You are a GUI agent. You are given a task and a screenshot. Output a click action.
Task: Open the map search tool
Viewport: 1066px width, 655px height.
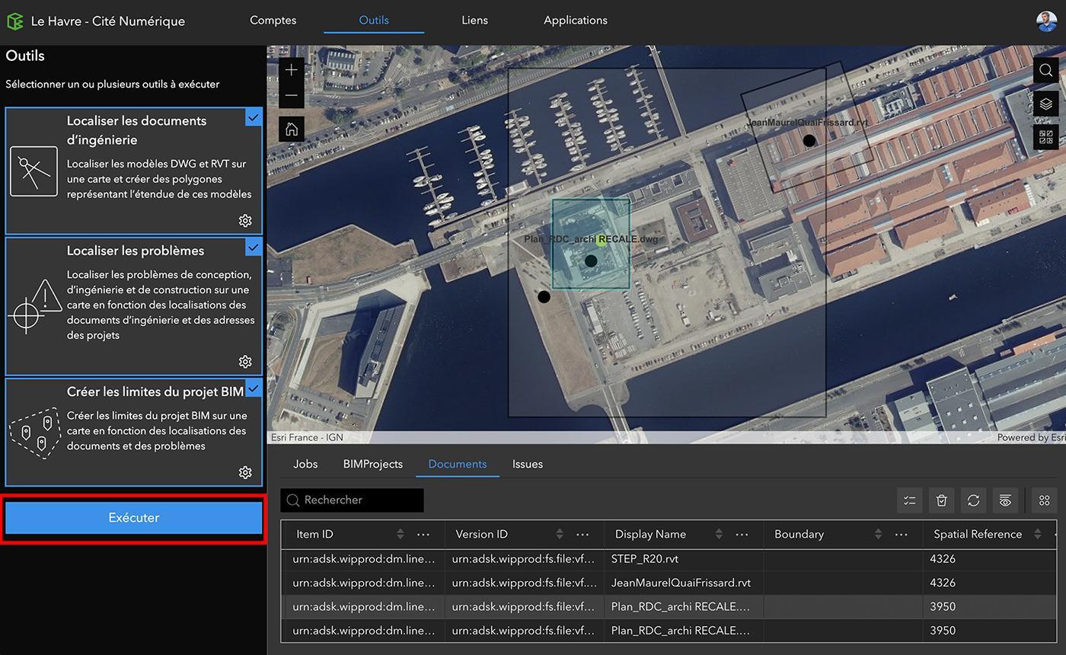[x=1046, y=70]
